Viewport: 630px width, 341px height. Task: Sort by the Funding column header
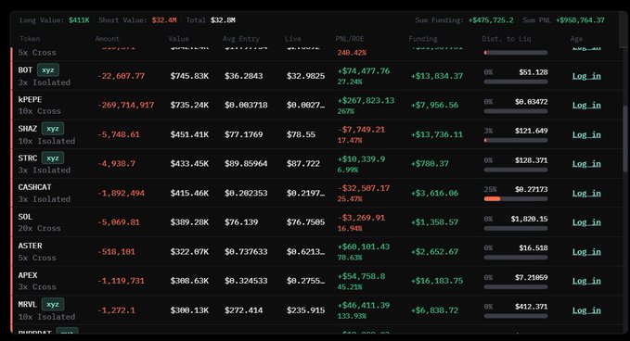pos(423,39)
